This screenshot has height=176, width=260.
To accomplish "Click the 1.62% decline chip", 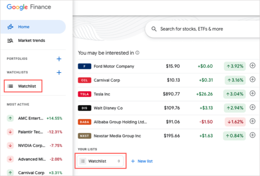I will 235,122.
